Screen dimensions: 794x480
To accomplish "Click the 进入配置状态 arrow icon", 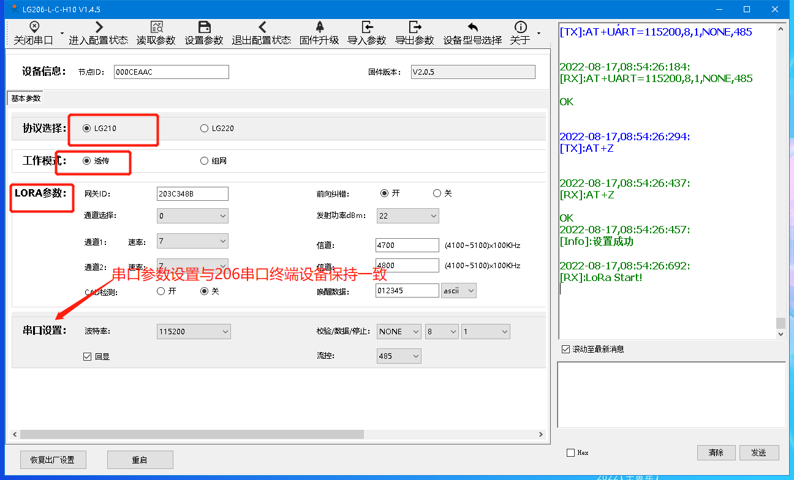I will (x=99, y=28).
